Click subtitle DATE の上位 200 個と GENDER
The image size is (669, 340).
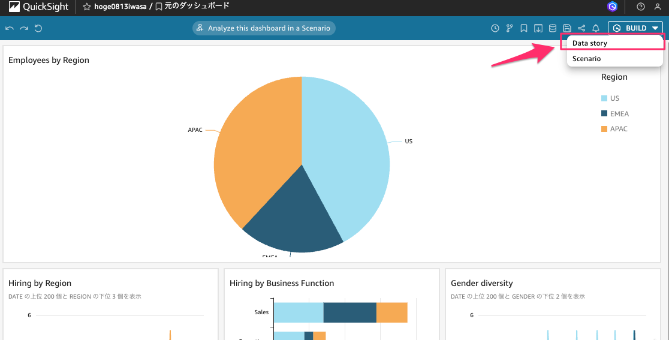click(x=517, y=296)
